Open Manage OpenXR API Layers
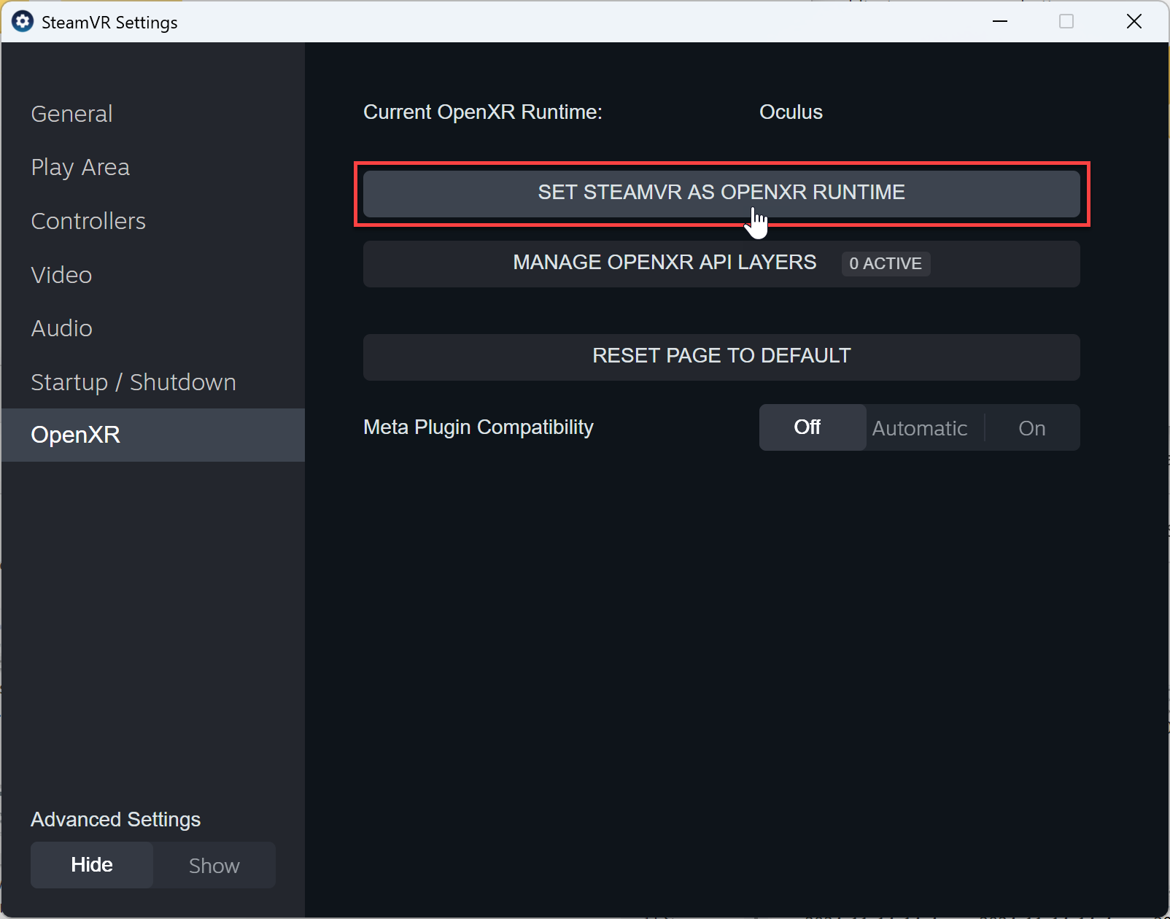The width and height of the screenshot is (1170, 919). pyautogui.click(x=664, y=263)
